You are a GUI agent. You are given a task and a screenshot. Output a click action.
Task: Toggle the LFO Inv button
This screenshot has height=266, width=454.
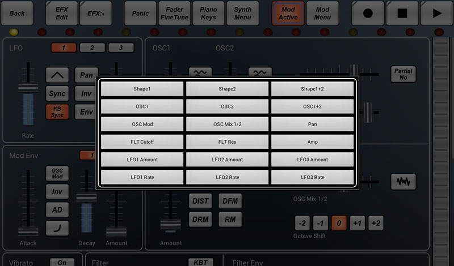(86, 93)
